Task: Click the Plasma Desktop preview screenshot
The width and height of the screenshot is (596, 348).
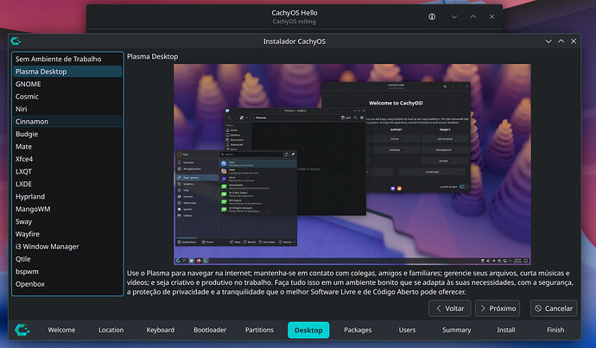Action: pos(352,165)
